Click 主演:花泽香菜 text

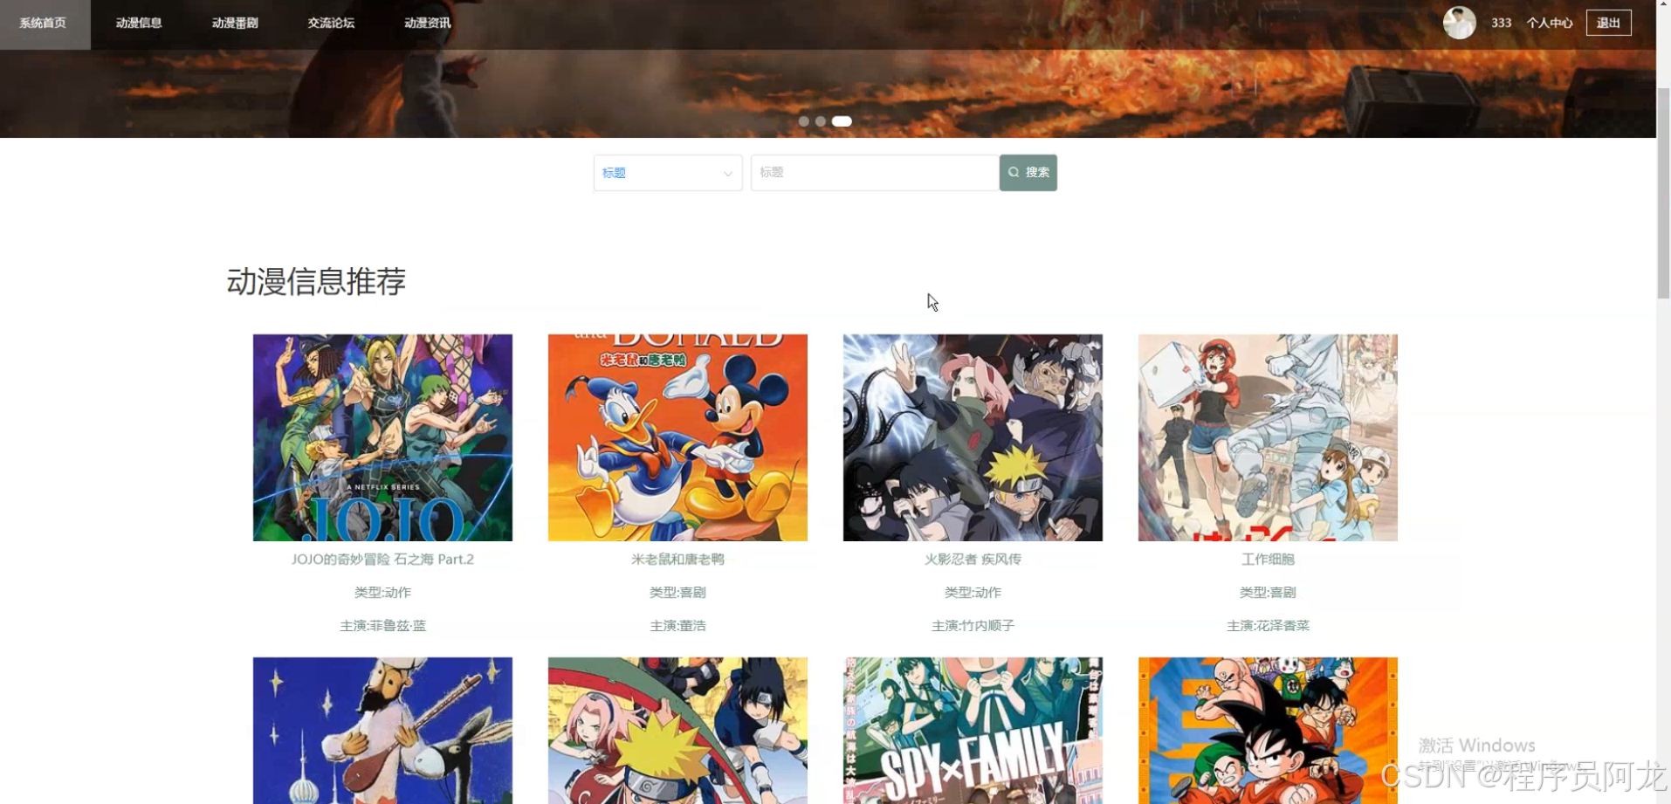pyautogui.click(x=1268, y=626)
